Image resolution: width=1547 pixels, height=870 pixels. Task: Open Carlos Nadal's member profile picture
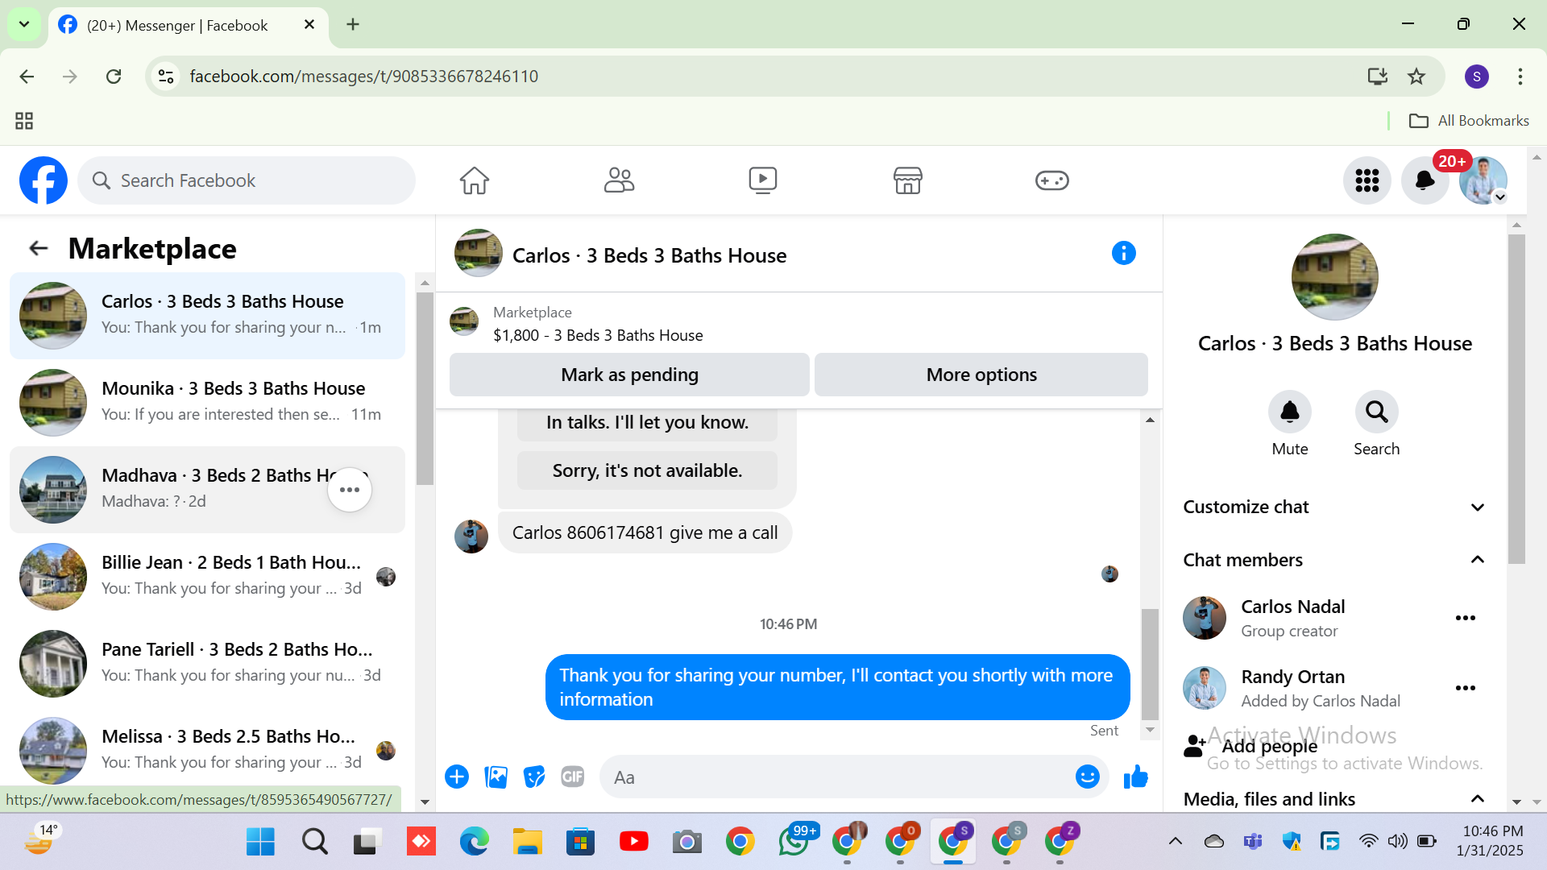pos(1205,618)
